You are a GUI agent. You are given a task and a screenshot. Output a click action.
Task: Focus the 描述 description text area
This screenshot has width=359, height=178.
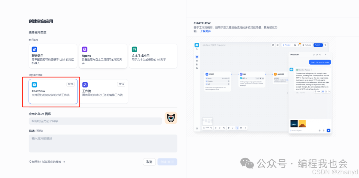(103, 143)
